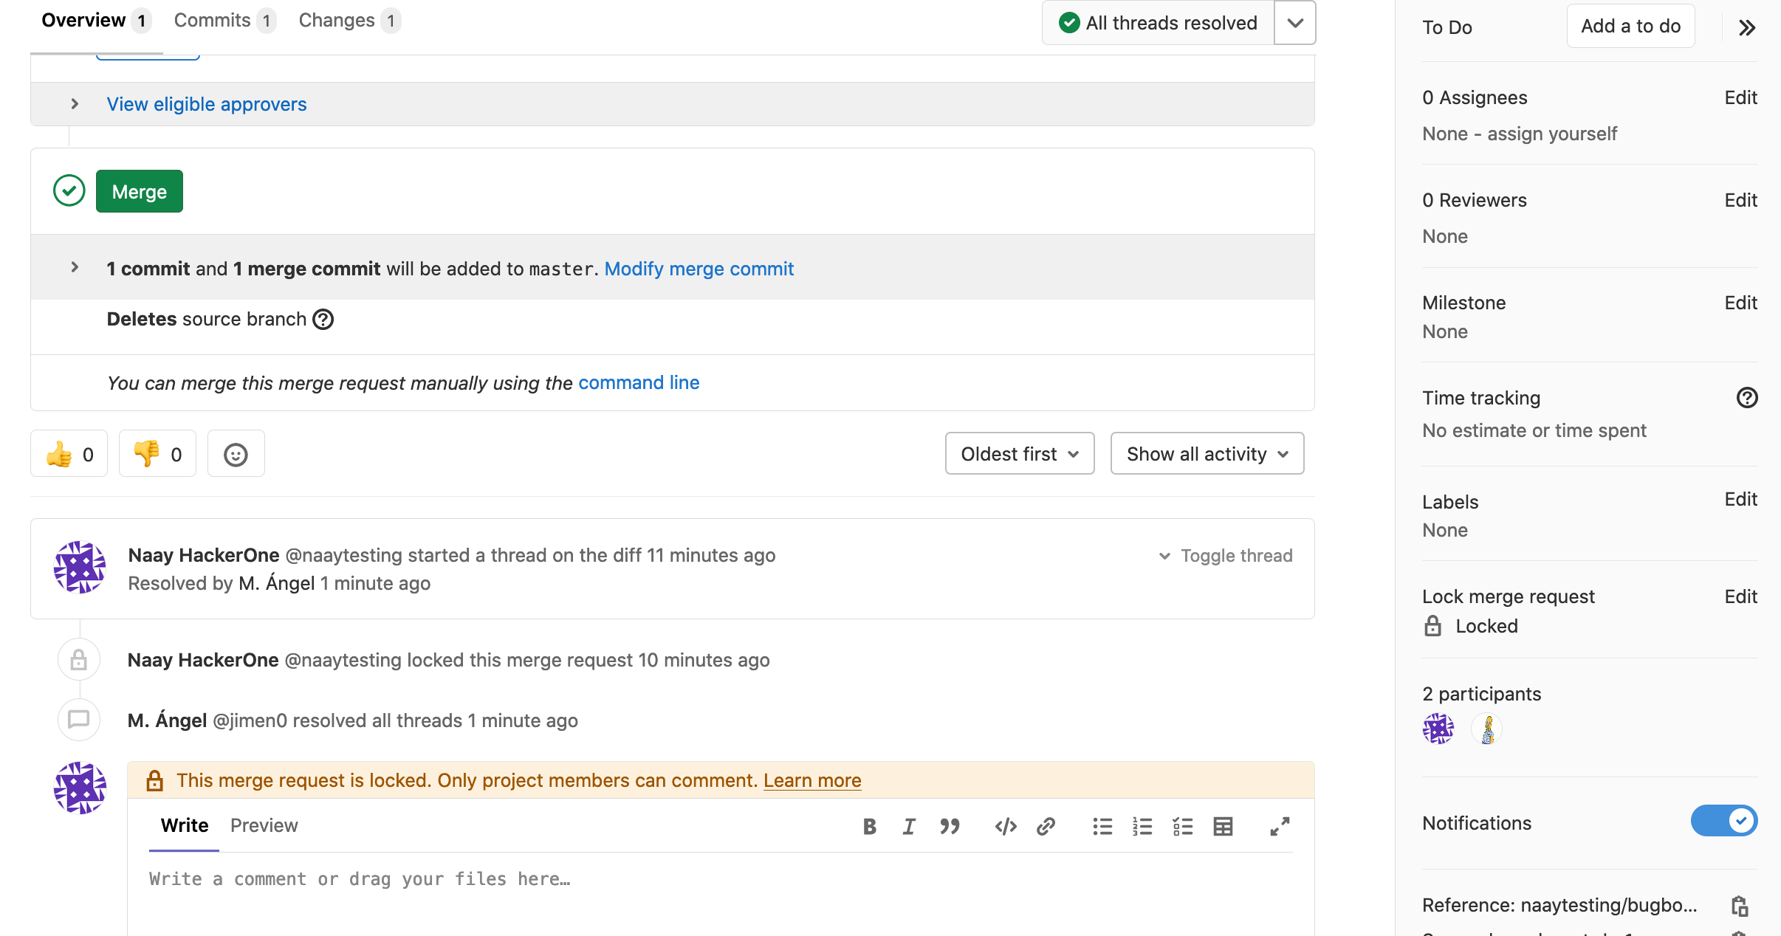The width and height of the screenshot is (1781, 936).
Task: Click the bold formatting icon
Action: [x=870, y=827]
